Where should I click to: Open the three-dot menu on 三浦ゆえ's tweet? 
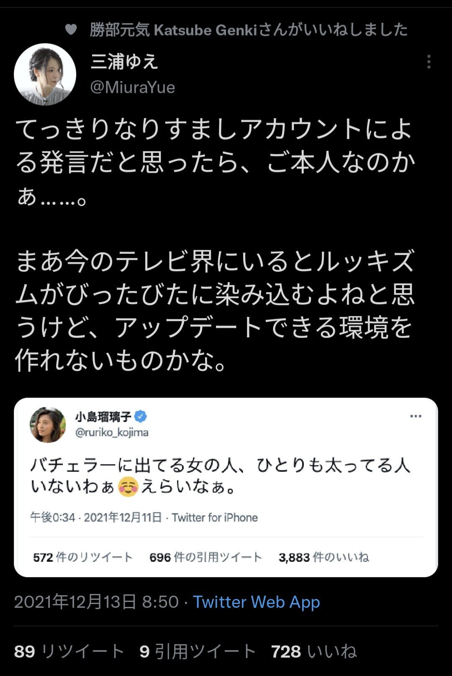pos(429,62)
